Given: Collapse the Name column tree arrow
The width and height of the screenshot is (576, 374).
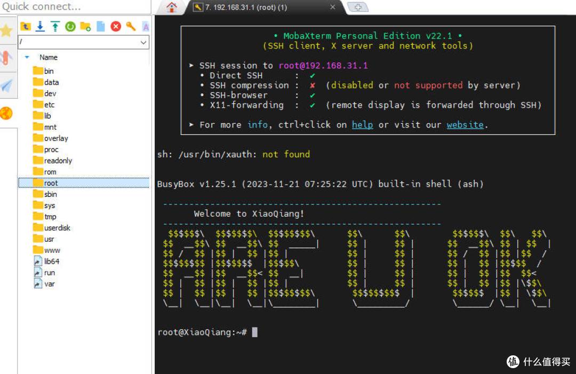Looking at the screenshot, I should click(x=27, y=57).
